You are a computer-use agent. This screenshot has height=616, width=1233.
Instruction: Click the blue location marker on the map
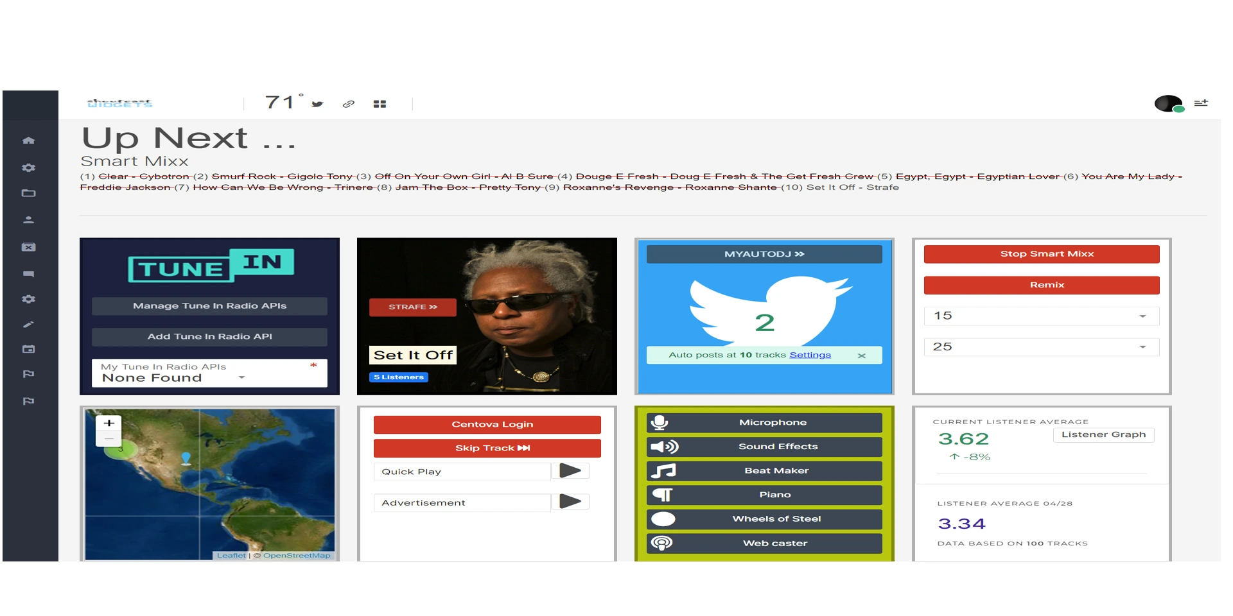point(186,458)
